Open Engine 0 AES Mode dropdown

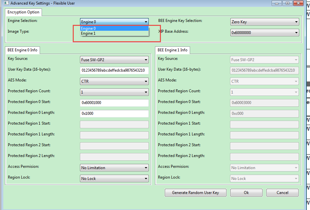114,81
